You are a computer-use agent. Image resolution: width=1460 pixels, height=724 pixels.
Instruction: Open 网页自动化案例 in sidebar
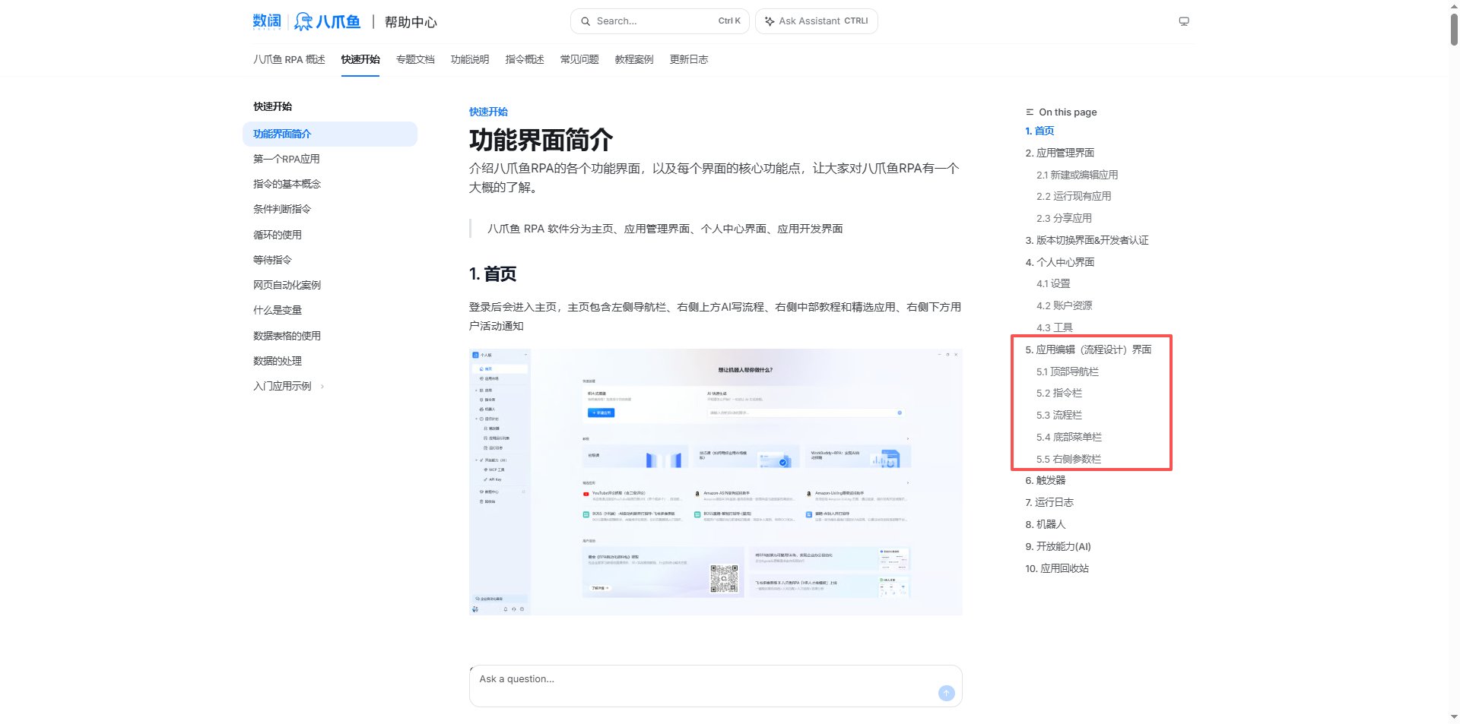tap(287, 285)
